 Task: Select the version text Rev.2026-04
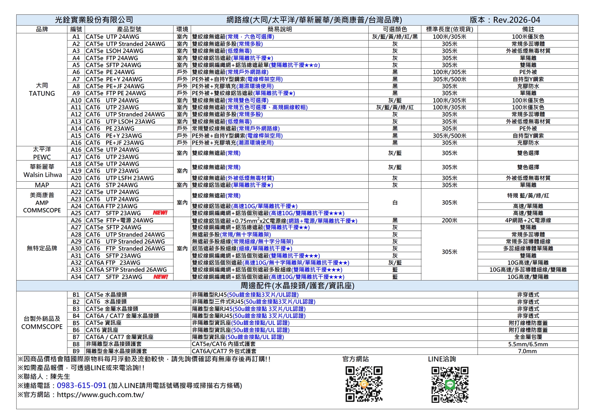click(x=516, y=20)
